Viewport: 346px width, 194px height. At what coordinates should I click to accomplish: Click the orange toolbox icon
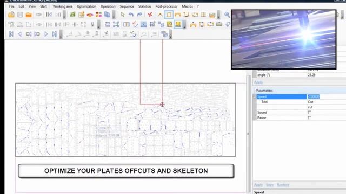click(x=29, y=15)
